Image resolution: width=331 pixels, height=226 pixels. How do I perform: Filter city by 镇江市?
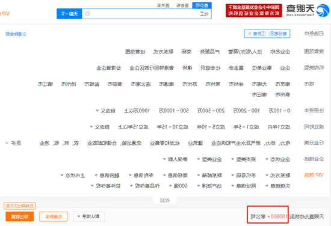coord(45,84)
